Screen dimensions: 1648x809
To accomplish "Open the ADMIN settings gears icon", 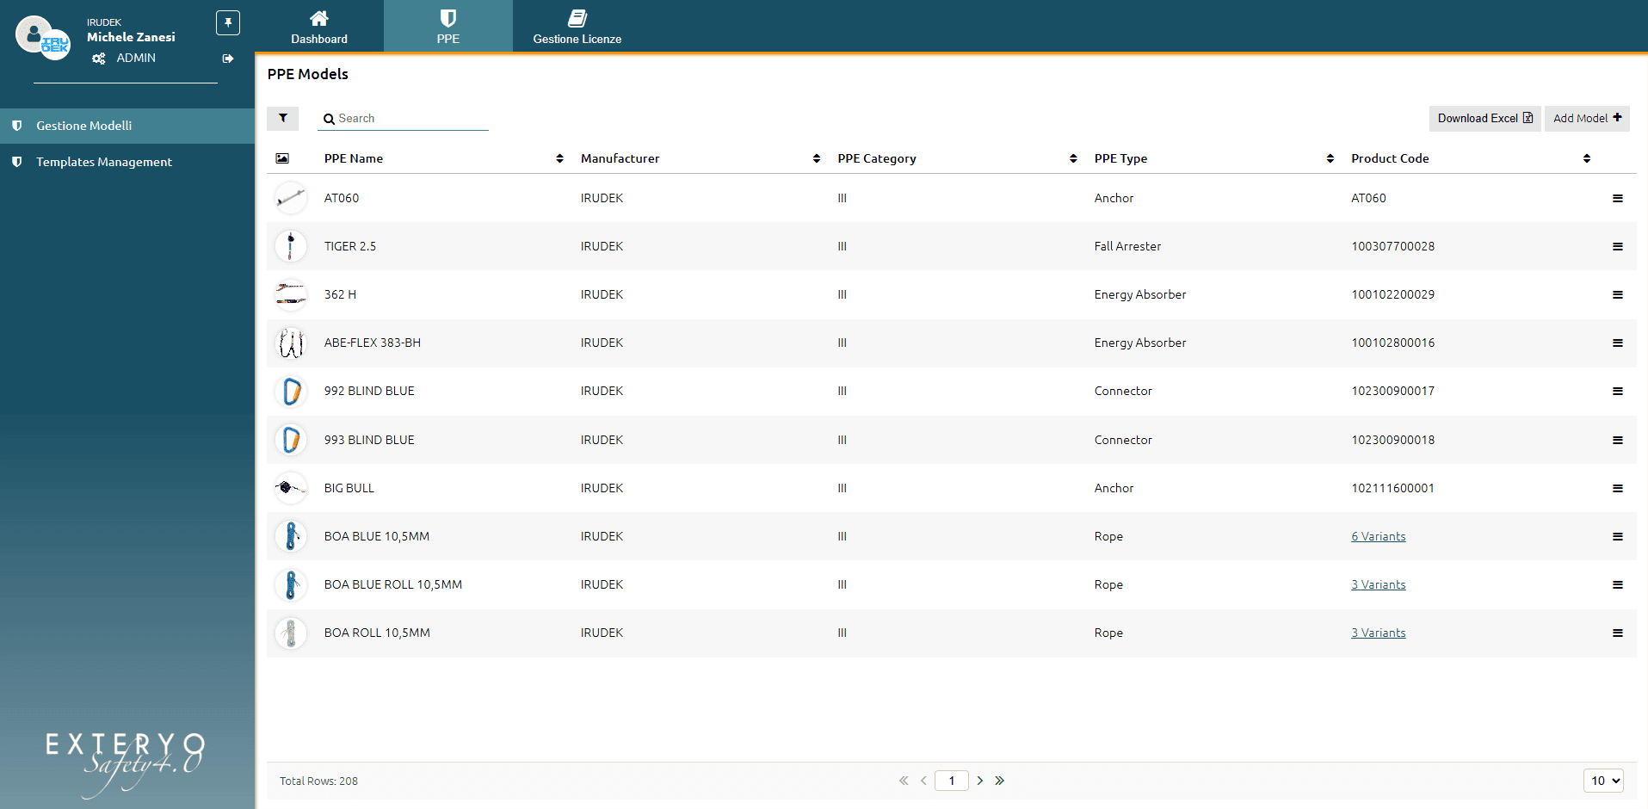I will (99, 59).
